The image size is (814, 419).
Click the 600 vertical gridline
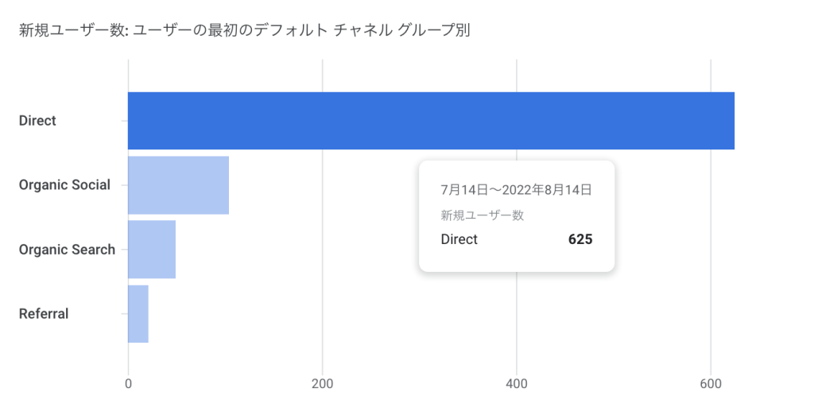click(711, 260)
